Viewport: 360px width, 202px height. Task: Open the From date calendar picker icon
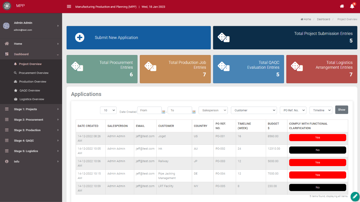pos(163,112)
